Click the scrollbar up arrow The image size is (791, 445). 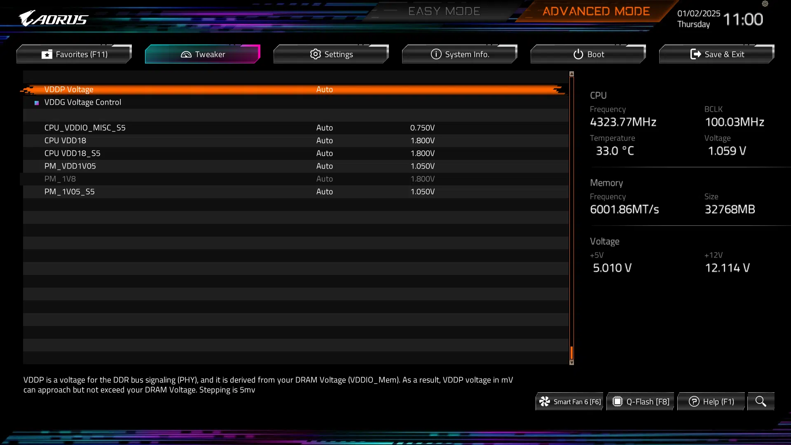(x=571, y=74)
